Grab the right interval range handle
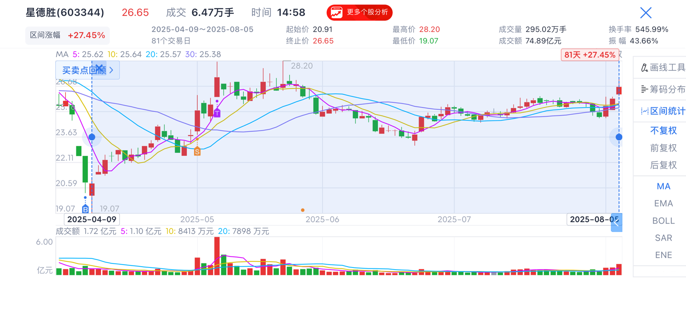Screen dimensions: 686x316 pyautogui.click(x=619, y=137)
